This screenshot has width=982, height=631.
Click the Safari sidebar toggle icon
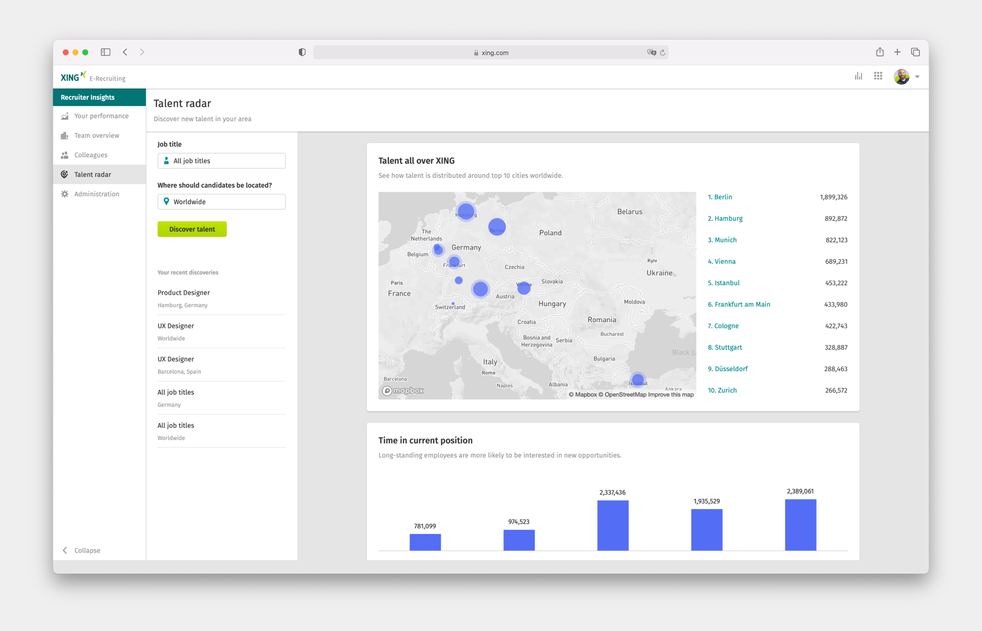105,52
